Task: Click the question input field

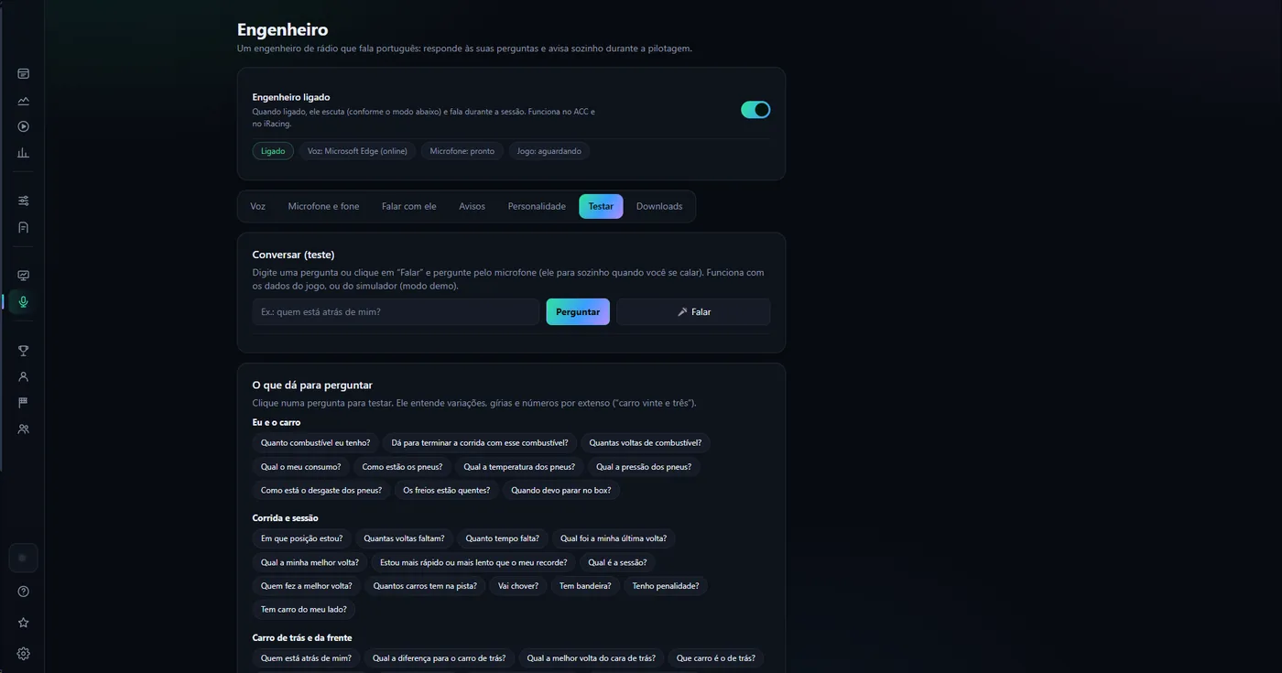Action: tap(396, 312)
